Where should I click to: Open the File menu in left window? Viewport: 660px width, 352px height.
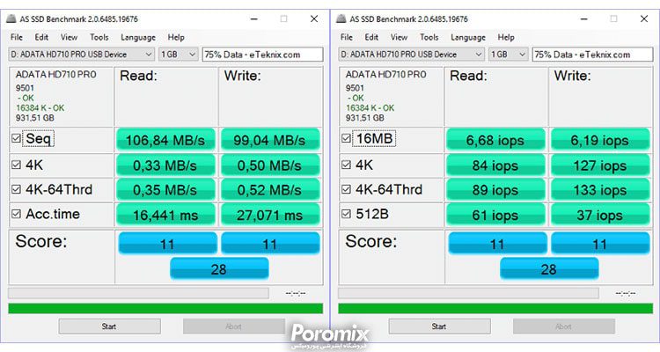pos(17,37)
